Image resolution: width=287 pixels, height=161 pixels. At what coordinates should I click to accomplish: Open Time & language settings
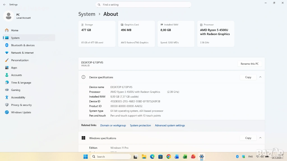21,82
